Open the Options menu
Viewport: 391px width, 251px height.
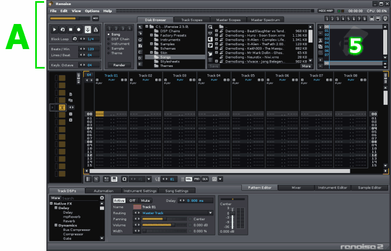tap(92, 11)
